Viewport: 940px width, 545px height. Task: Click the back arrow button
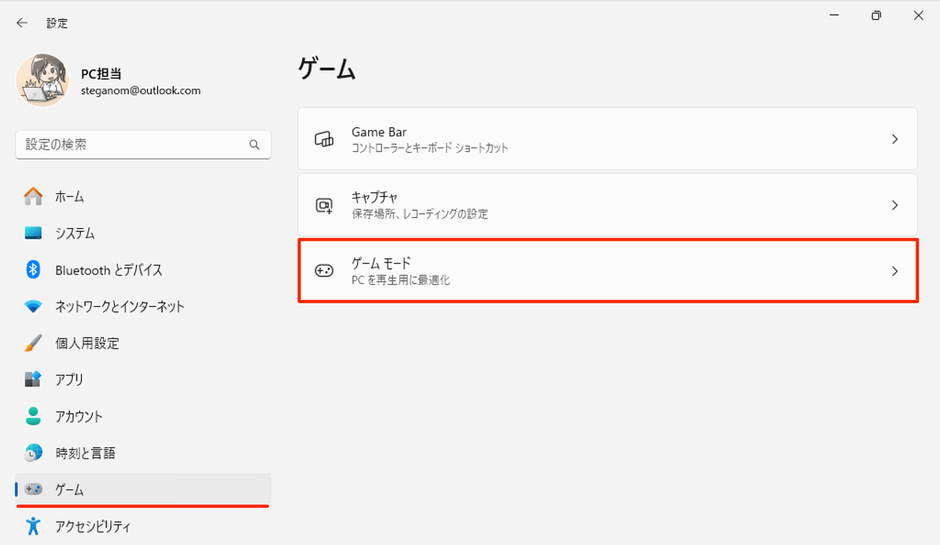coord(22,22)
